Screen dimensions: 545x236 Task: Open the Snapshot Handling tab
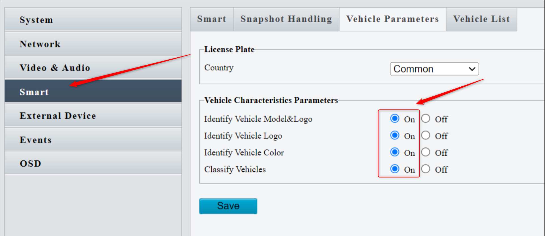tap(286, 19)
